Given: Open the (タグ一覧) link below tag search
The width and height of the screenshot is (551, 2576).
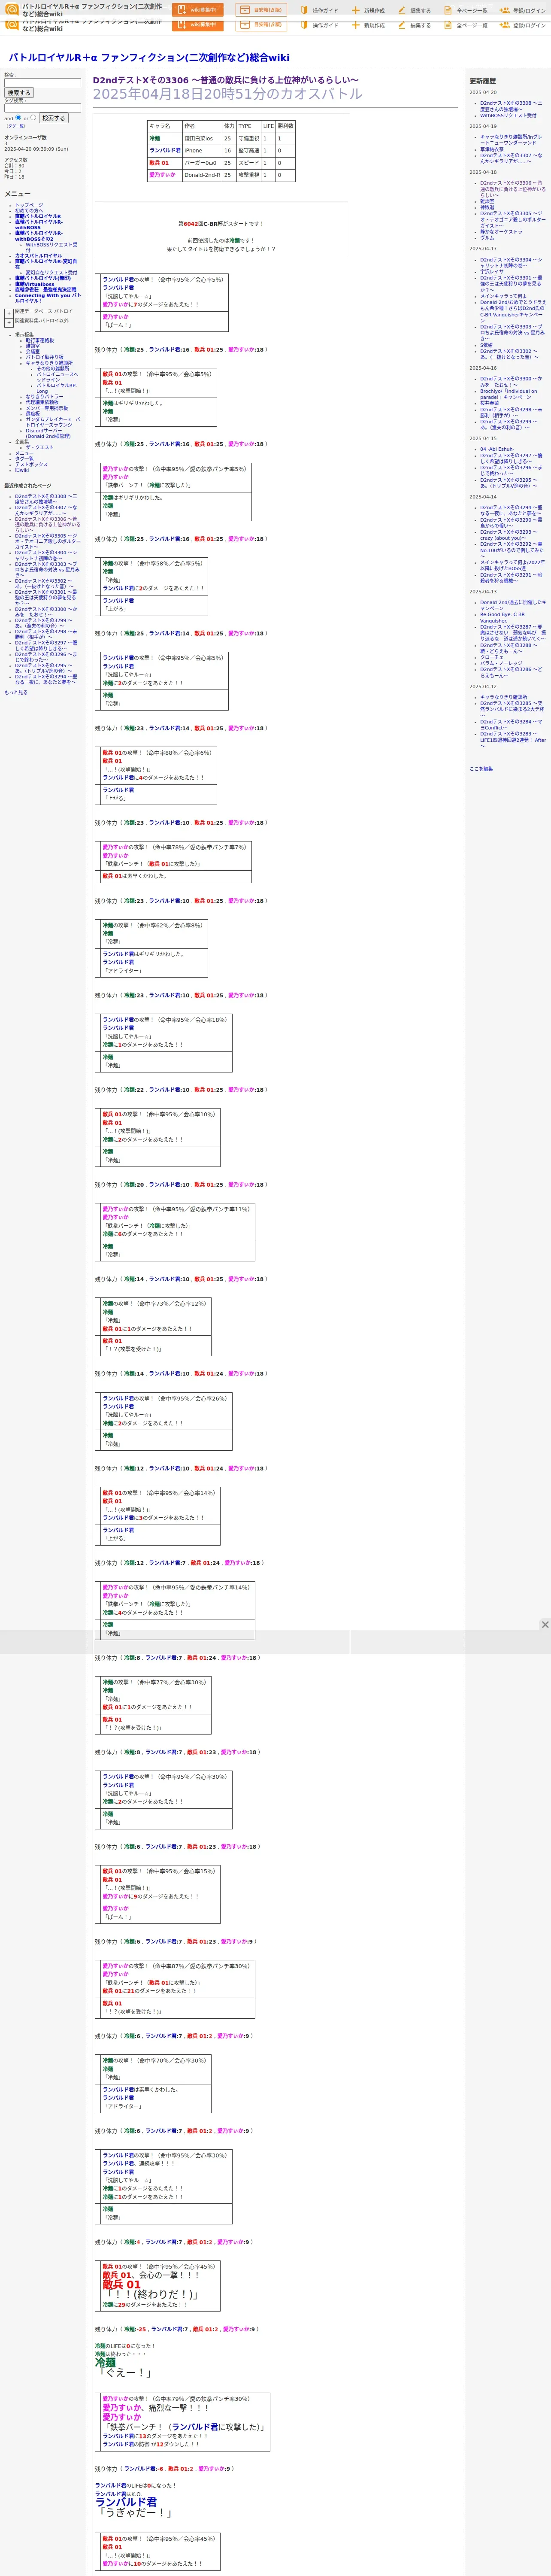Looking at the screenshot, I should click(16, 126).
